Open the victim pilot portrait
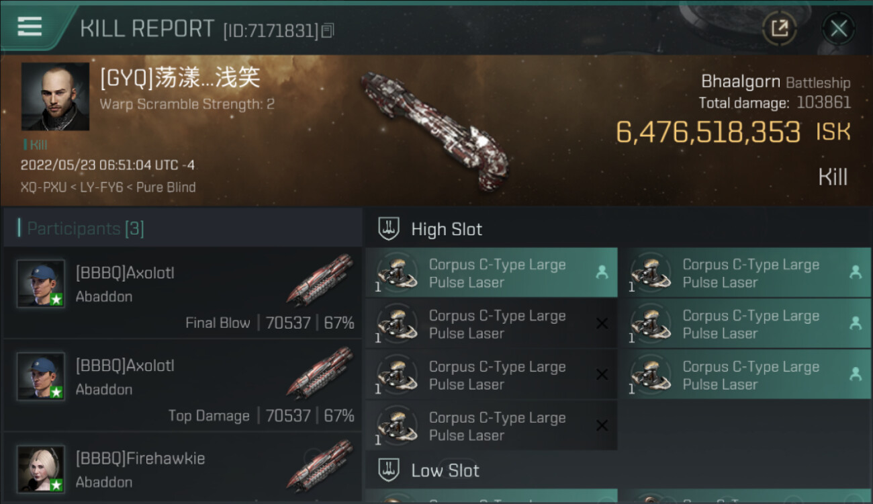 click(x=55, y=96)
